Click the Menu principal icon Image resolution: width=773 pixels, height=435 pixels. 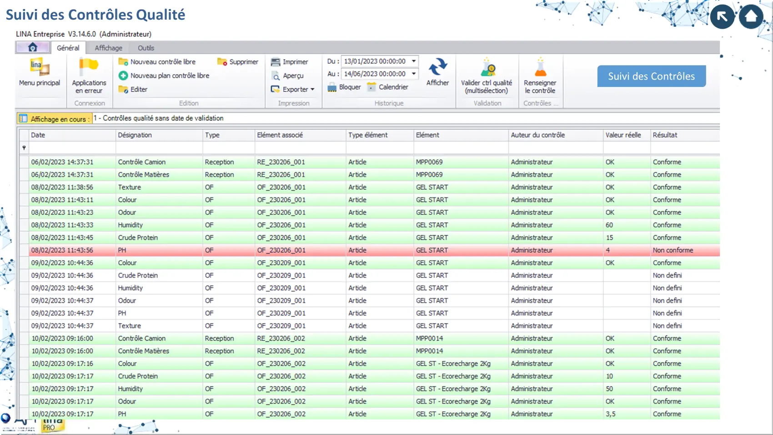click(x=39, y=67)
